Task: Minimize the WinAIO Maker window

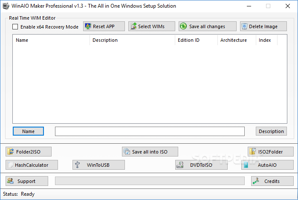Action: tap(249, 6)
